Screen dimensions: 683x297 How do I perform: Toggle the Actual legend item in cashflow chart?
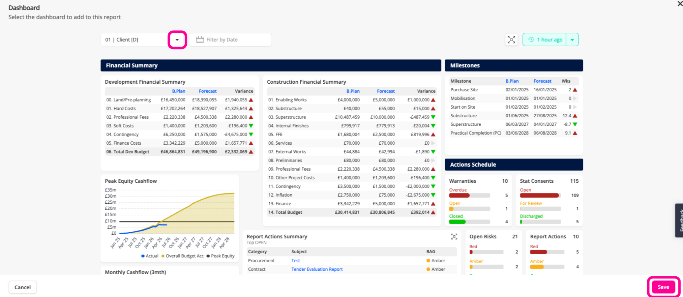[x=150, y=256]
